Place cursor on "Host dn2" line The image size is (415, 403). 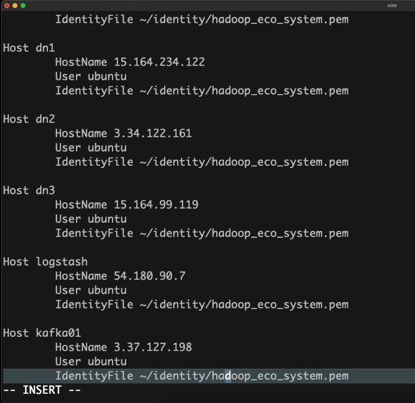(29, 119)
